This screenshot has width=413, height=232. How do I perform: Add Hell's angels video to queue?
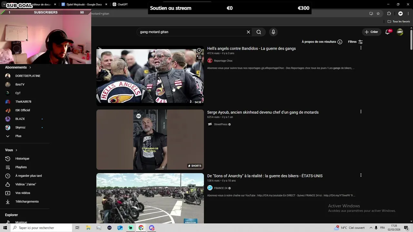click(199, 57)
